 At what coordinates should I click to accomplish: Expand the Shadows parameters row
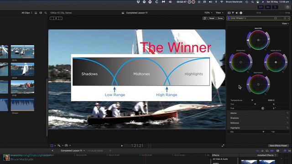click(x=258, y=118)
